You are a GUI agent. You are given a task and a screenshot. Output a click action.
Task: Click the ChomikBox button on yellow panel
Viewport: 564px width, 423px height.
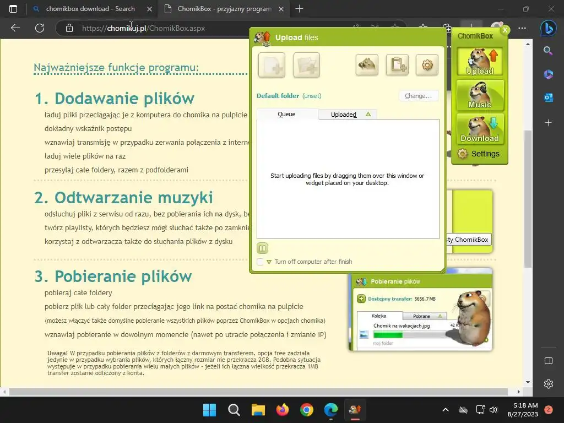469,240
